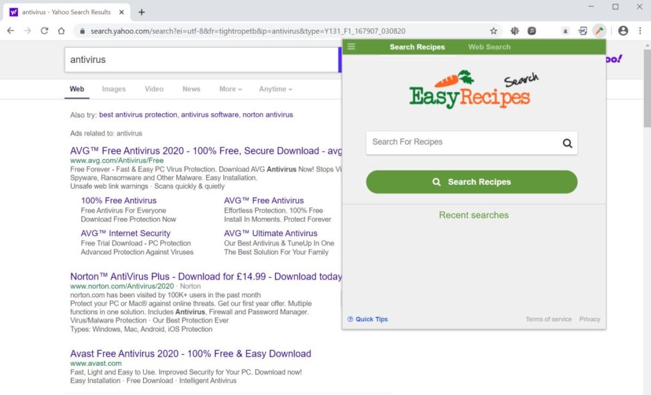Switch to the News tab
Image resolution: width=651 pixels, height=395 pixels.
point(191,89)
